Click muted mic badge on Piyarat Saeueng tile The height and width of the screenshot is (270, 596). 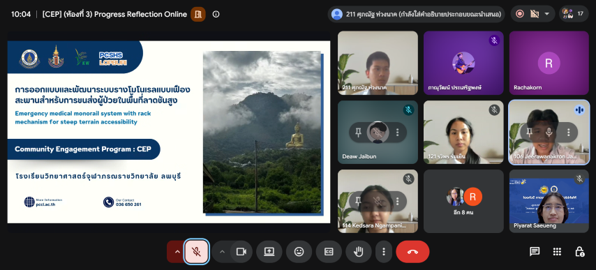580,179
